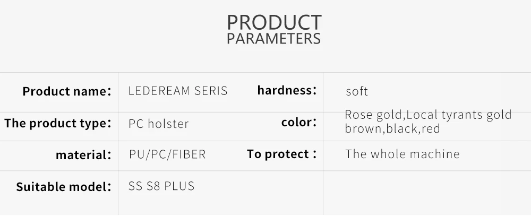Click the empty cell below 'The whole machine'
The height and width of the screenshot is (216, 531).
click(425, 192)
